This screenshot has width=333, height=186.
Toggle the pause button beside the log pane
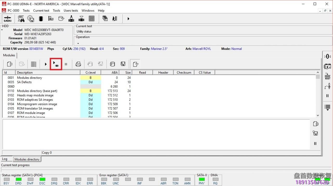[x=315, y=143]
